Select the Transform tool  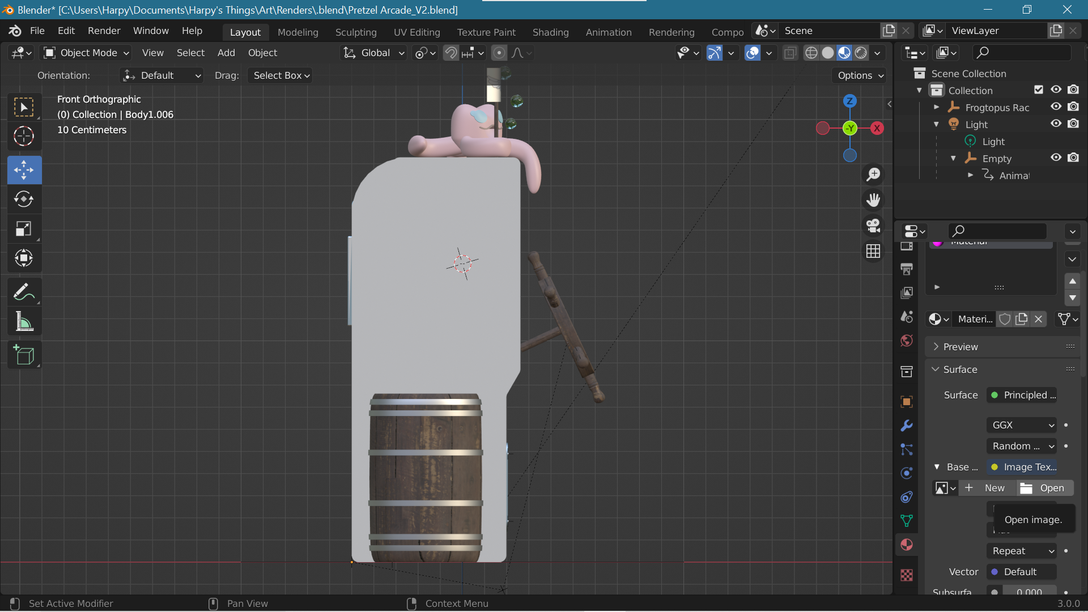pyautogui.click(x=24, y=258)
